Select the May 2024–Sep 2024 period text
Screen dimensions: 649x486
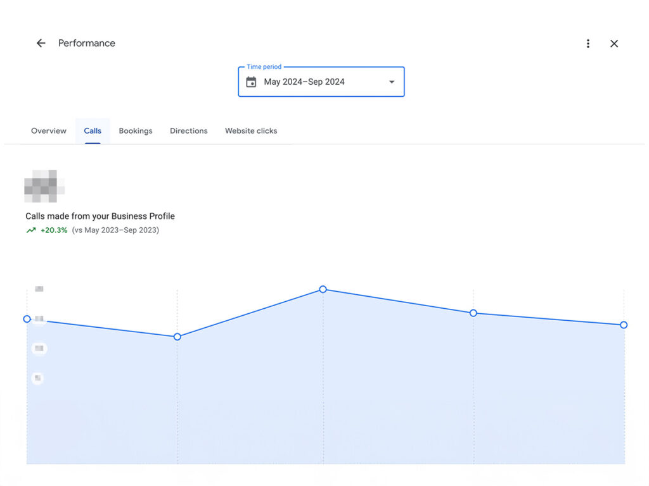[304, 82]
